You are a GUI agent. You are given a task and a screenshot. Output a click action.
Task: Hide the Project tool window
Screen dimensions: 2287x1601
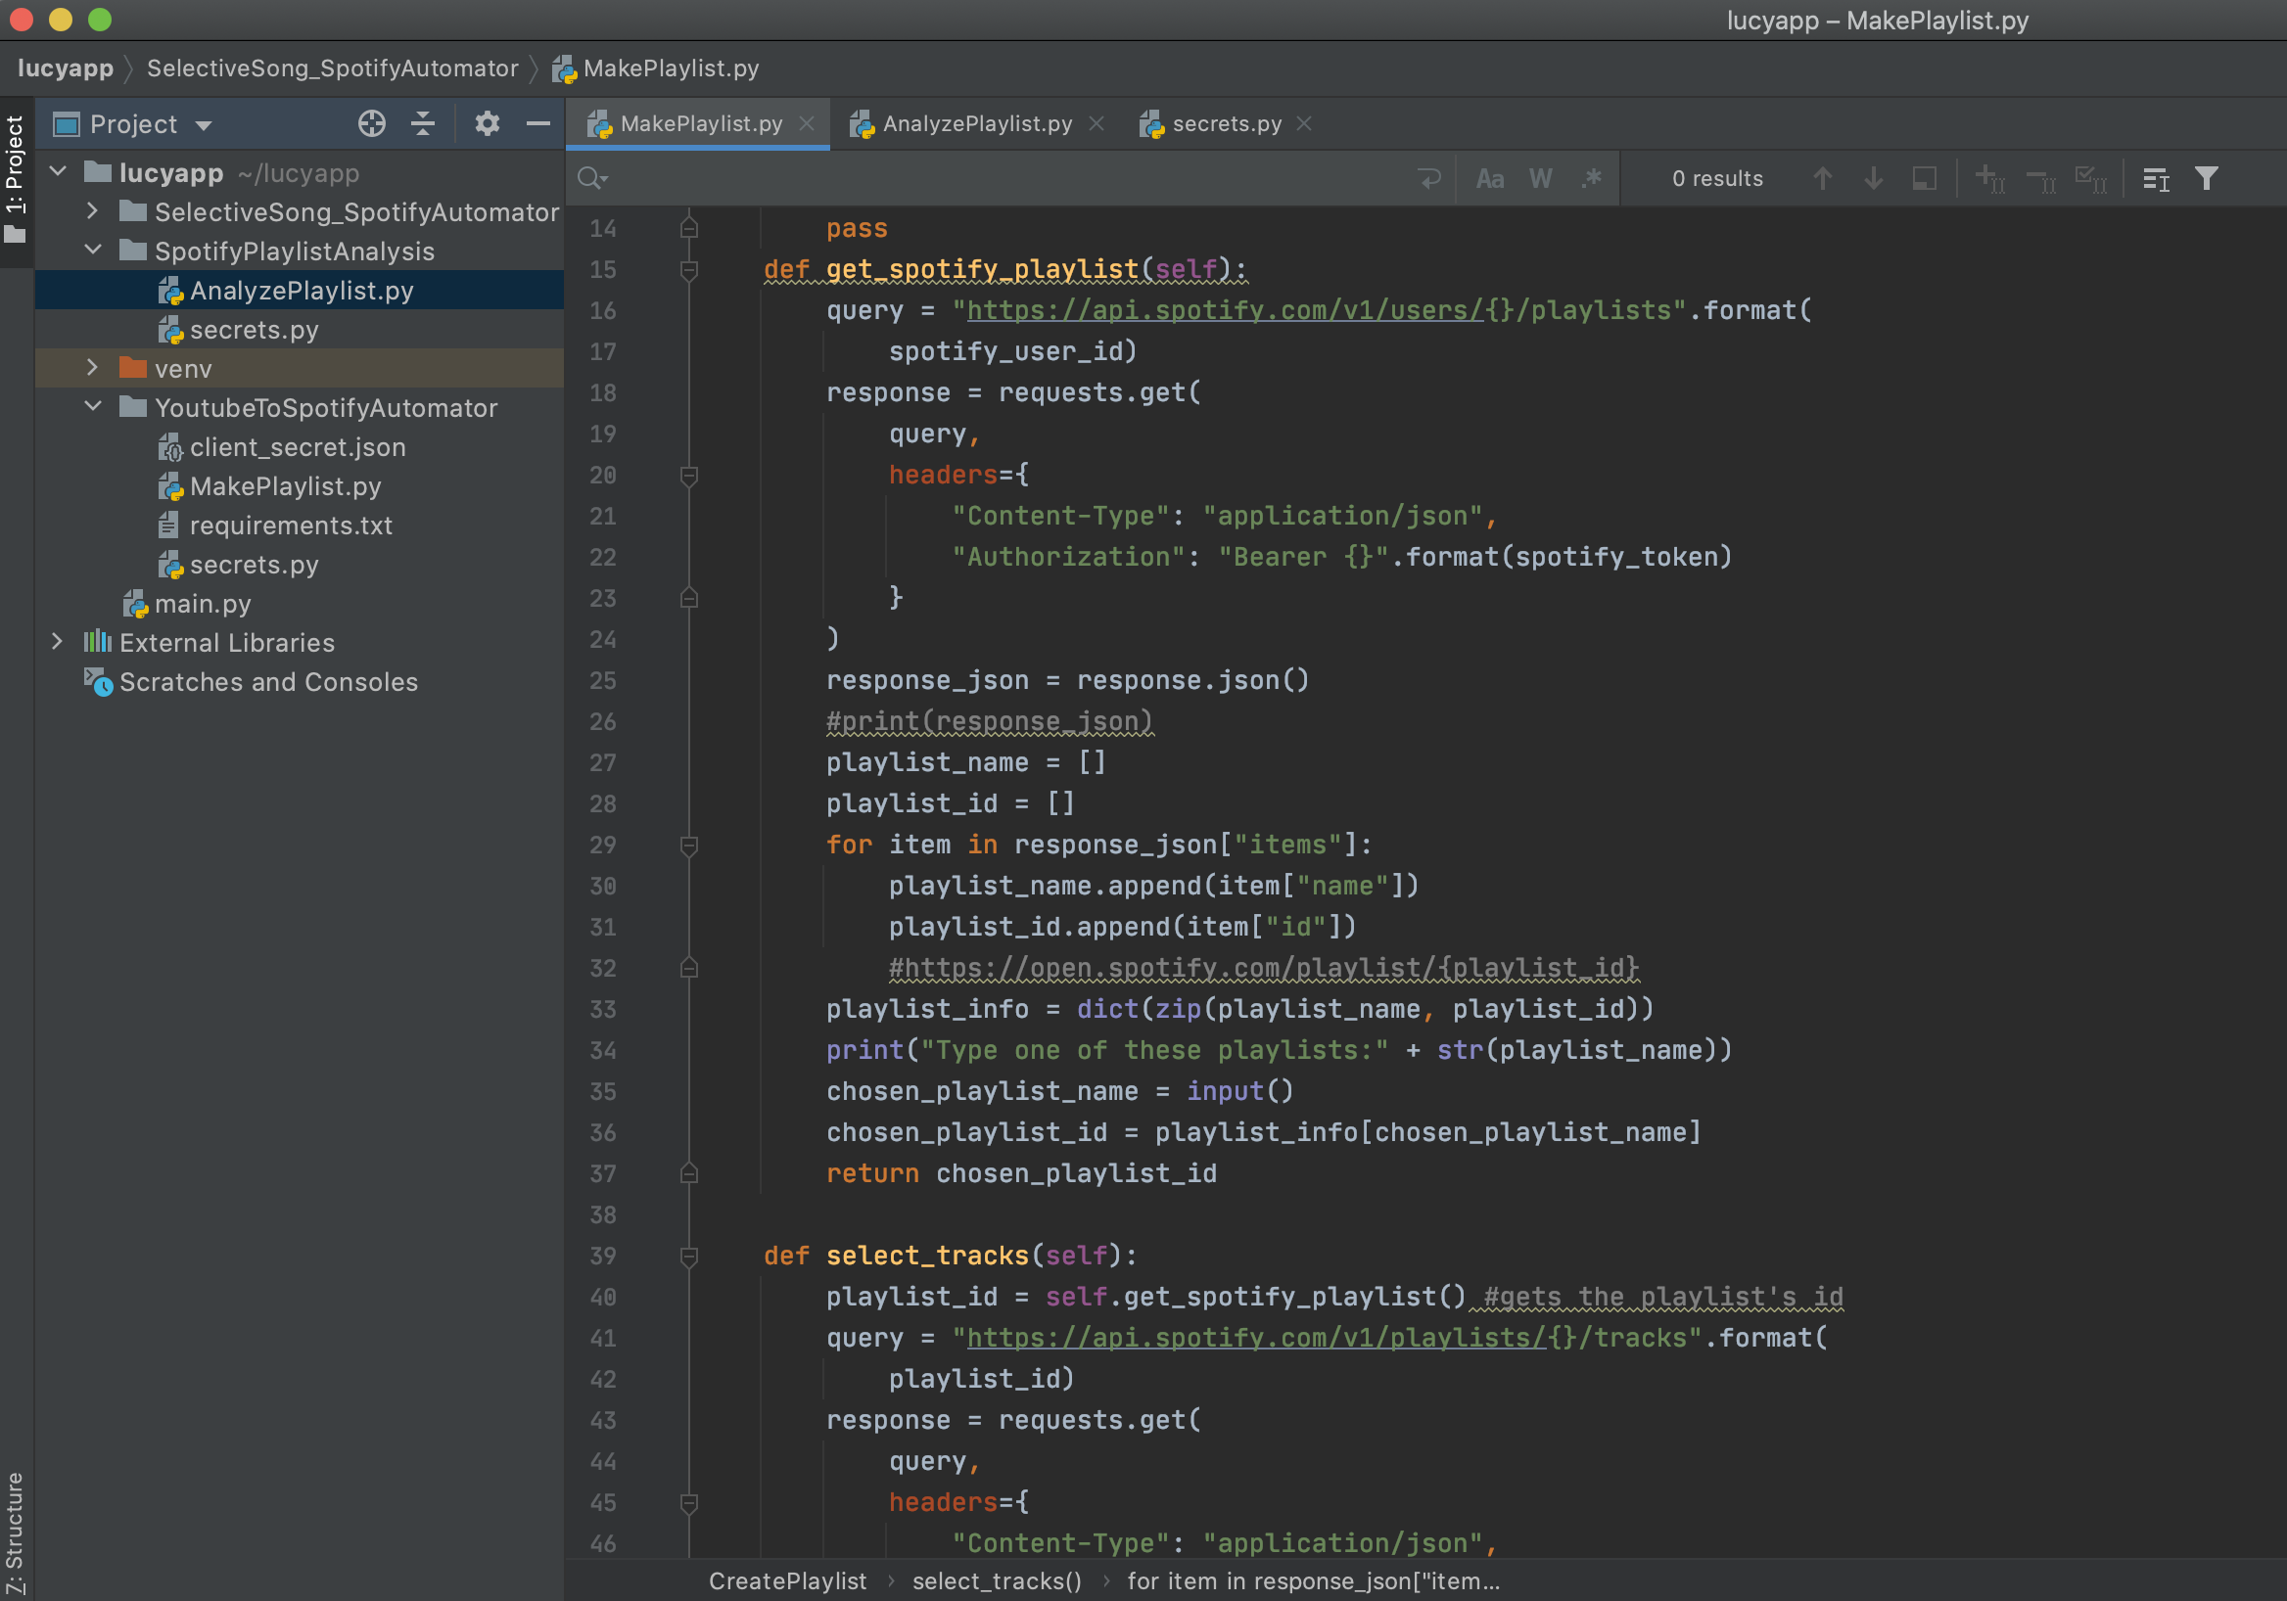click(x=537, y=123)
